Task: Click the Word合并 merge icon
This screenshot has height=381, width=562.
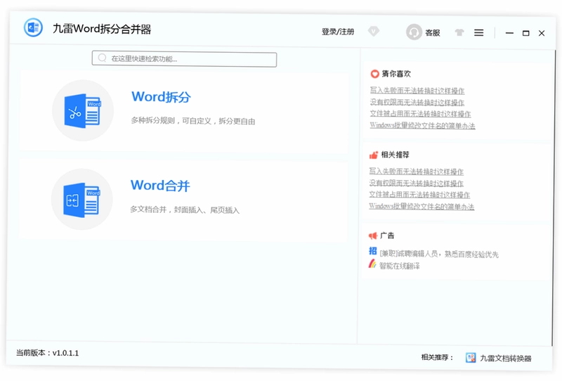Action: pyautogui.click(x=82, y=200)
